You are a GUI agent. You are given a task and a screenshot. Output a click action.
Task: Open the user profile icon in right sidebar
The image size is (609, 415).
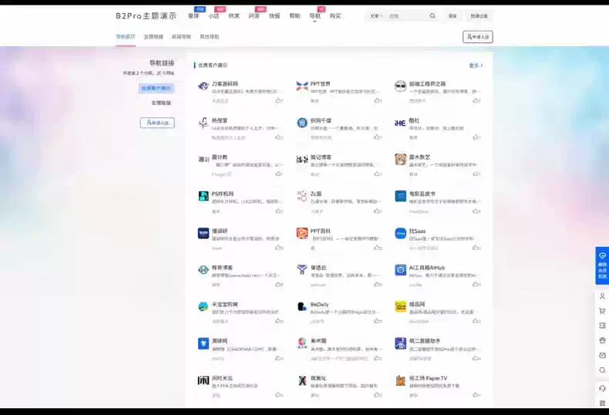[602, 296]
